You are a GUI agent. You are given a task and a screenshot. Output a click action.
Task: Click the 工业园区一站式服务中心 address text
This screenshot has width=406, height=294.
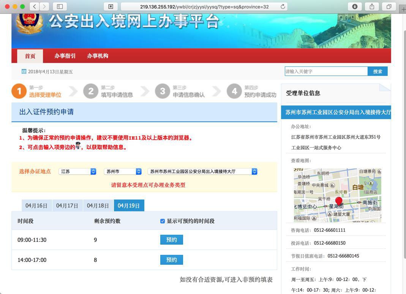pyautogui.click(x=316, y=148)
